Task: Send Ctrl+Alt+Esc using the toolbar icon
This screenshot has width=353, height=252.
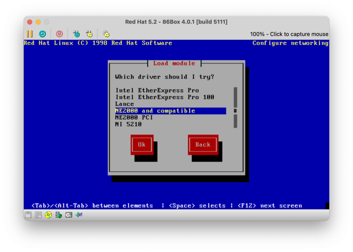Action: point(89,34)
